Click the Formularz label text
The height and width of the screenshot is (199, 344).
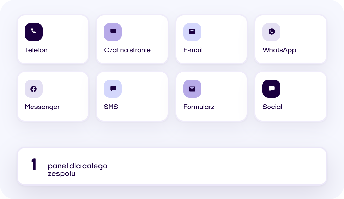point(199,107)
